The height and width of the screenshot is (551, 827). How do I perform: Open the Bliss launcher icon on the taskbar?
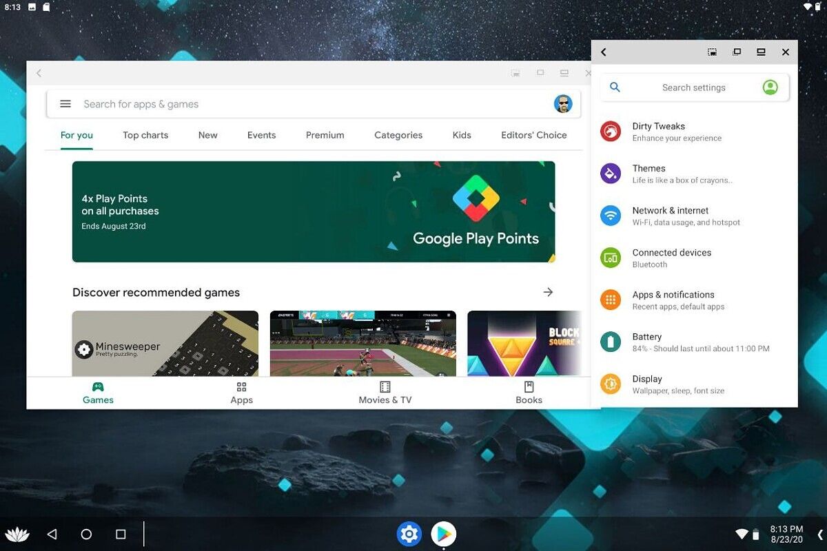(18, 534)
